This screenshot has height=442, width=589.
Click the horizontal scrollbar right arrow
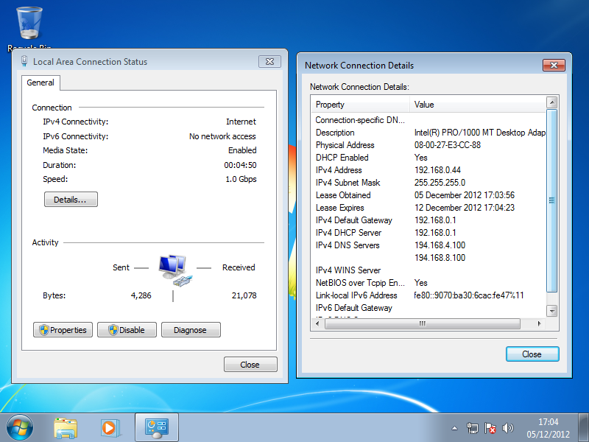tap(540, 323)
